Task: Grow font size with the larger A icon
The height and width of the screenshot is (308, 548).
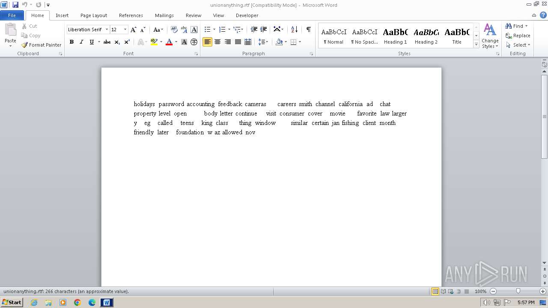Action: [x=134, y=30]
